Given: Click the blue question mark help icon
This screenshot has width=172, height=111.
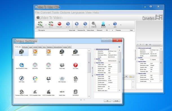Looking at the screenshot, I should 115,24.
